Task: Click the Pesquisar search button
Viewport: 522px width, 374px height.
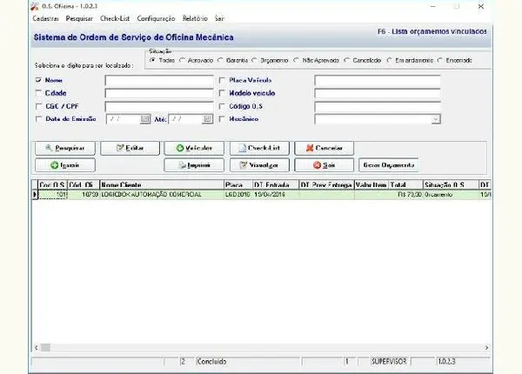Action: click(x=65, y=148)
